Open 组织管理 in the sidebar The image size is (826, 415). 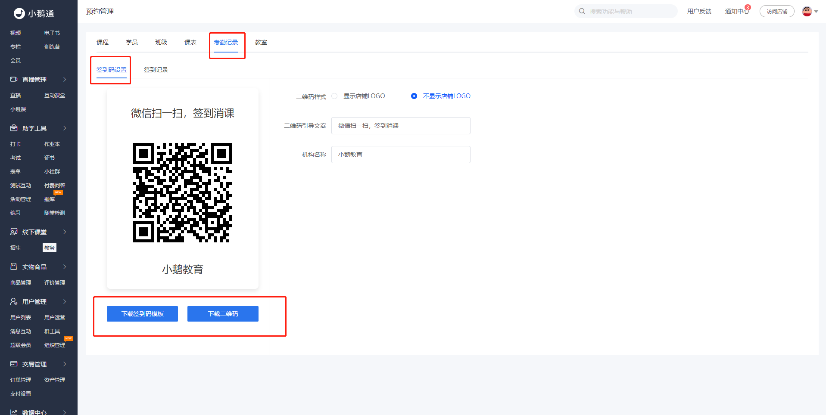[x=55, y=345]
